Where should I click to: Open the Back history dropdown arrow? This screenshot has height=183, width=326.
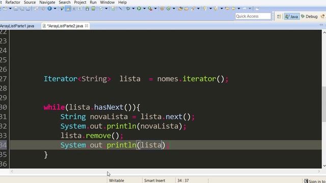pos(239,9)
